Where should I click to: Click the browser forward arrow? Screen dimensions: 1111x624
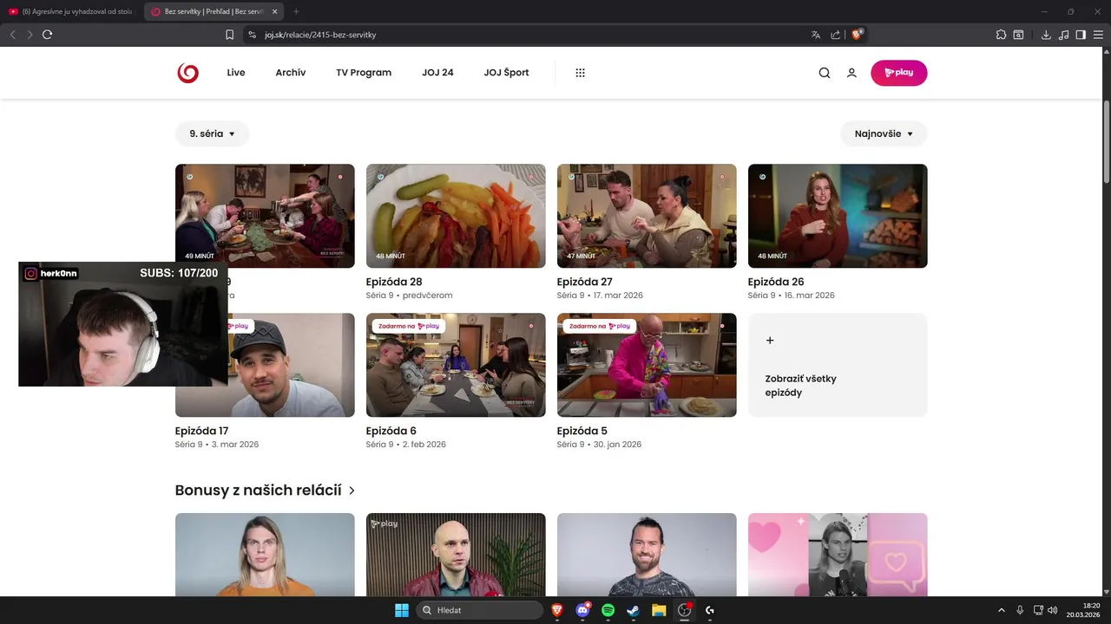pyautogui.click(x=30, y=35)
